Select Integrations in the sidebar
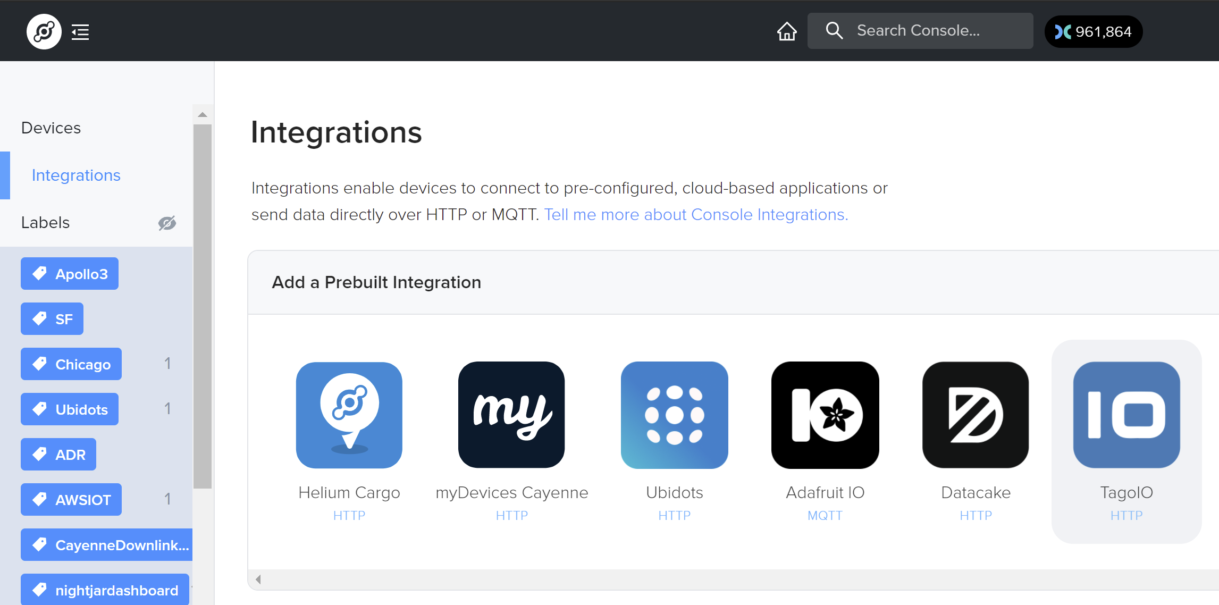1219x605 pixels. tap(76, 175)
